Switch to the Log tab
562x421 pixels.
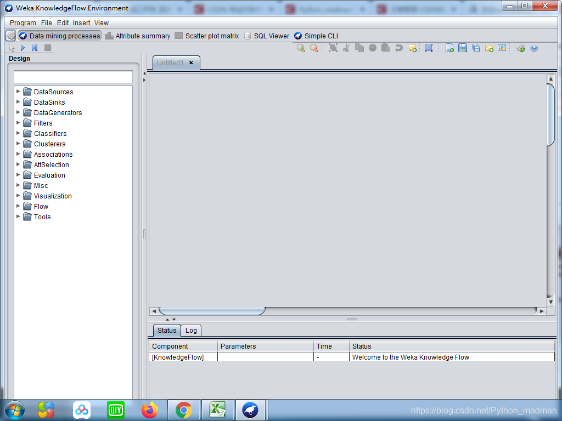(x=191, y=331)
